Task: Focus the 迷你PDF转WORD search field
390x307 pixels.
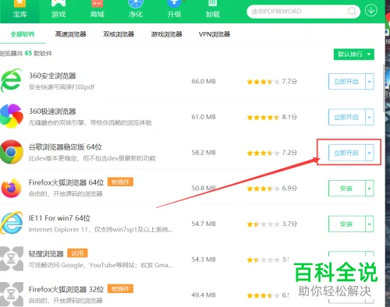Action: pyautogui.click(x=298, y=12)
